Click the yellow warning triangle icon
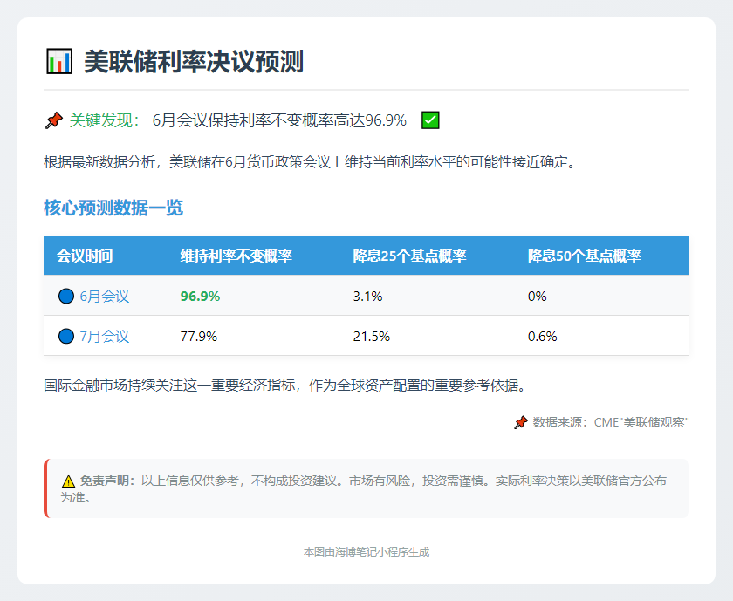The image size is (733, 601). click(68, 481)
